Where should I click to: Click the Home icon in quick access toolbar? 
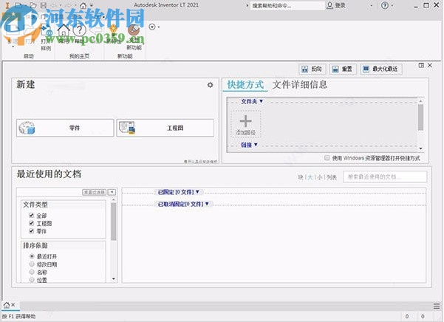[83, 5]
